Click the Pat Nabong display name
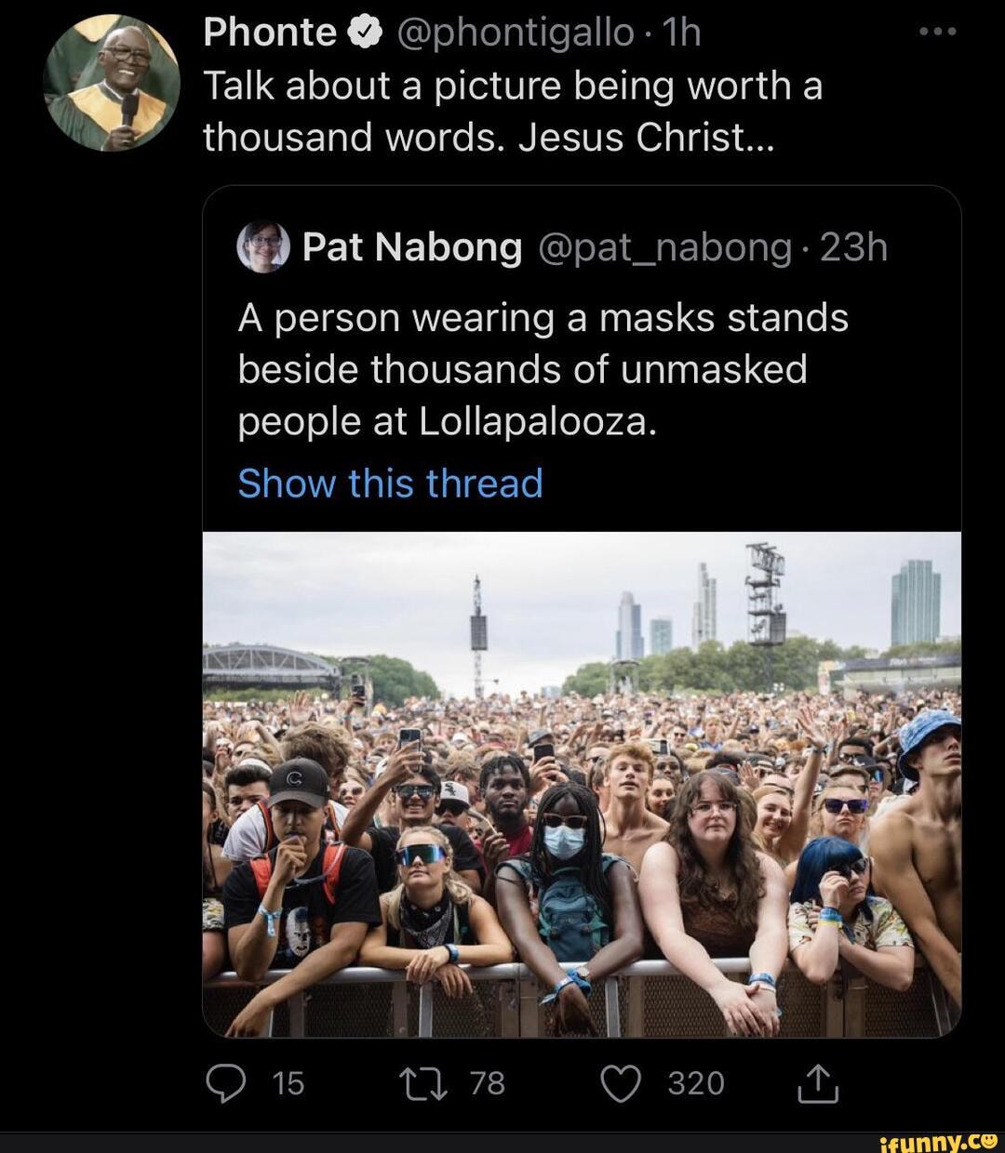 pos(412,248)
